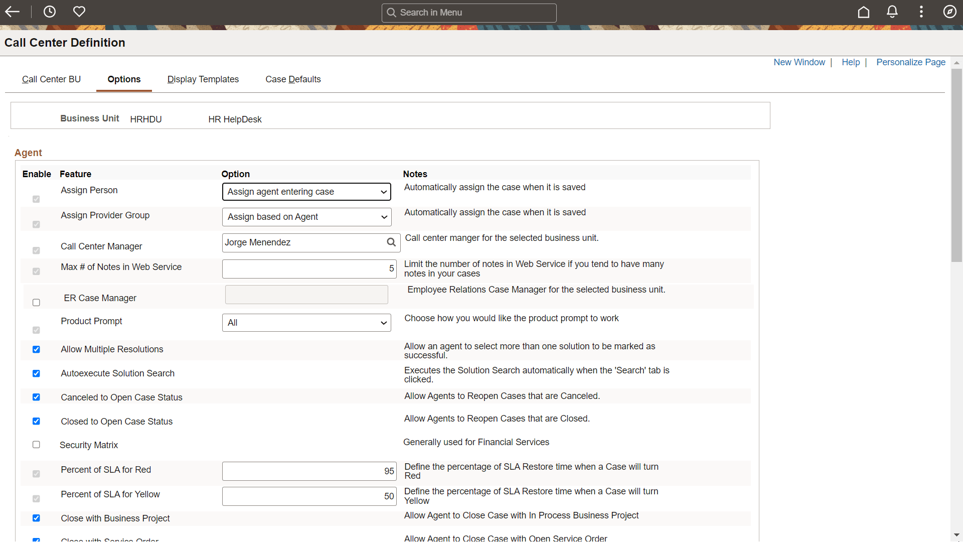This screenshot has width=963, height=542.
Task: Uncheck Allow Multiple Resolutions checkbox
Action: tap(36, 349)
